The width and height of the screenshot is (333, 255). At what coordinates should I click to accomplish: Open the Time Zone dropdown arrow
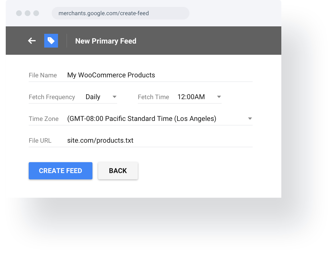[x=249, y=119]
